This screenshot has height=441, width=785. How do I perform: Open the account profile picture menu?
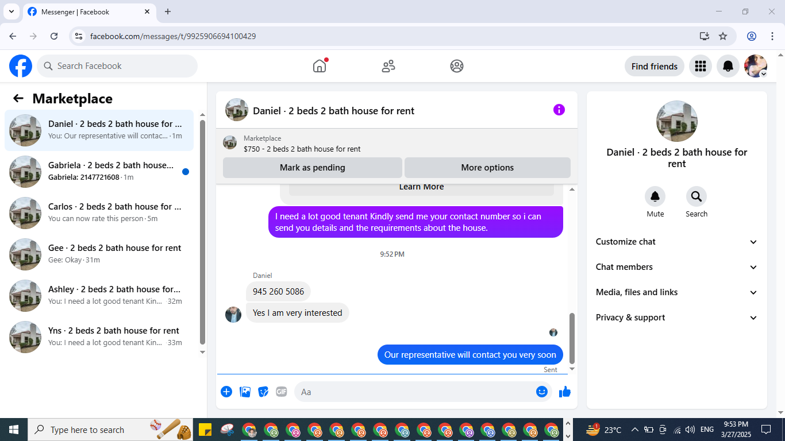click(756, 66)
